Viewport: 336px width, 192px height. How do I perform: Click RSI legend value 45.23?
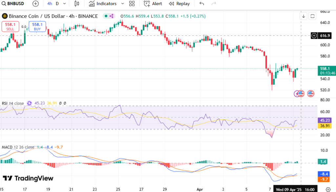pyautogui.click(x=40, y=103)
